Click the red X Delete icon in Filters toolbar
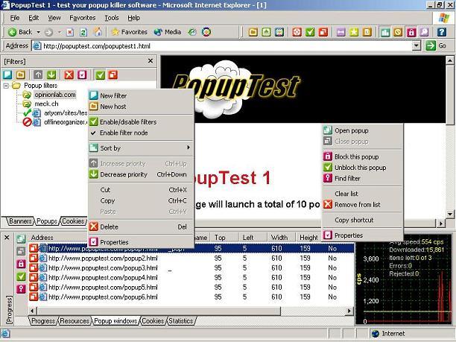 coord(69,75)
